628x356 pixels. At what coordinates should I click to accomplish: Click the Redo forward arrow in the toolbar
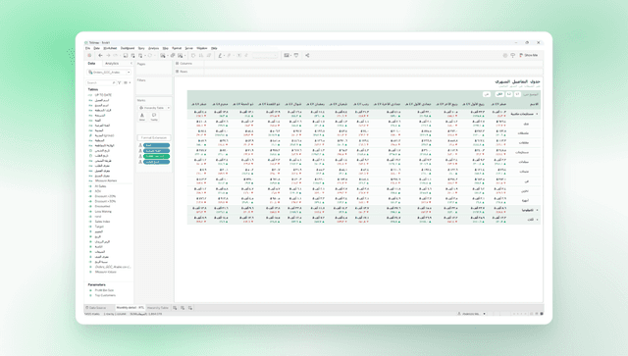[x=108, y=55]
